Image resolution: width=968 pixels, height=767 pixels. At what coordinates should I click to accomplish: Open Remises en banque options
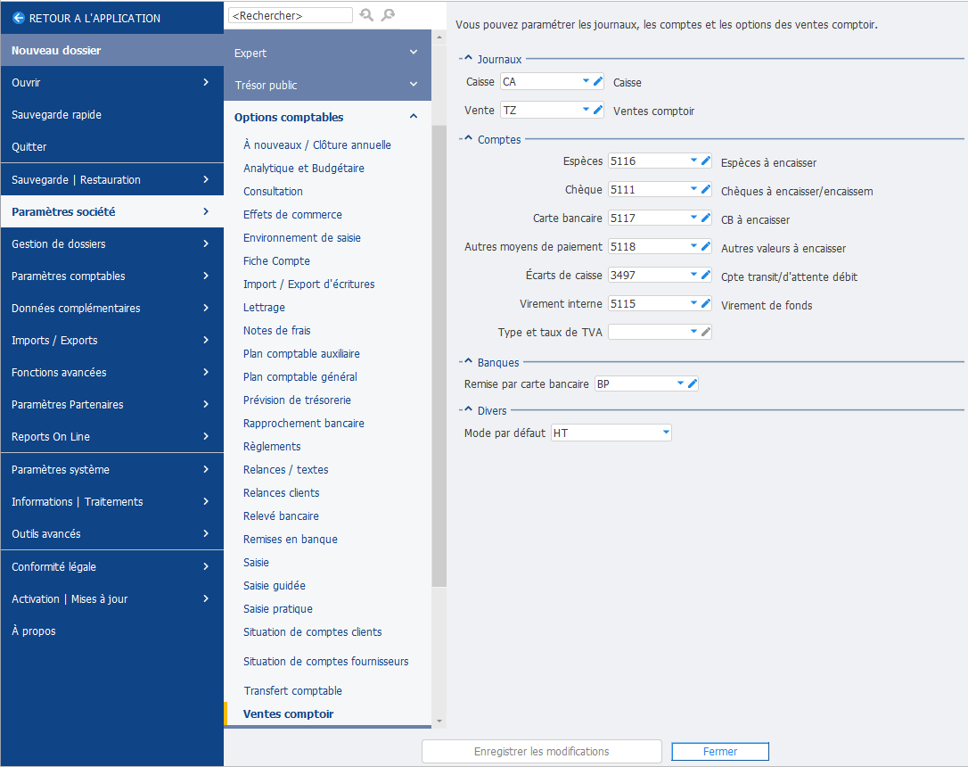[291, 539]
